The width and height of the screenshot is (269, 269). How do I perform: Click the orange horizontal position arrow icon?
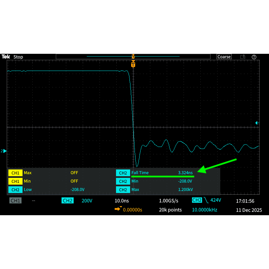click(117, 209)
